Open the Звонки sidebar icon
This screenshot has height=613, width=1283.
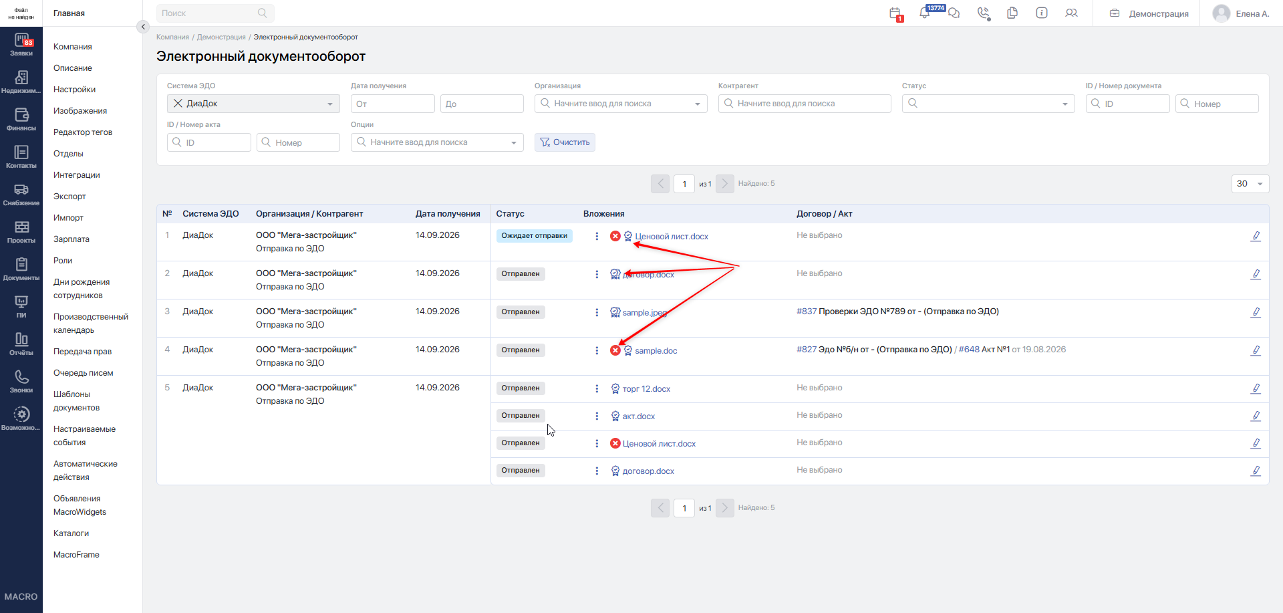[21, 382]
